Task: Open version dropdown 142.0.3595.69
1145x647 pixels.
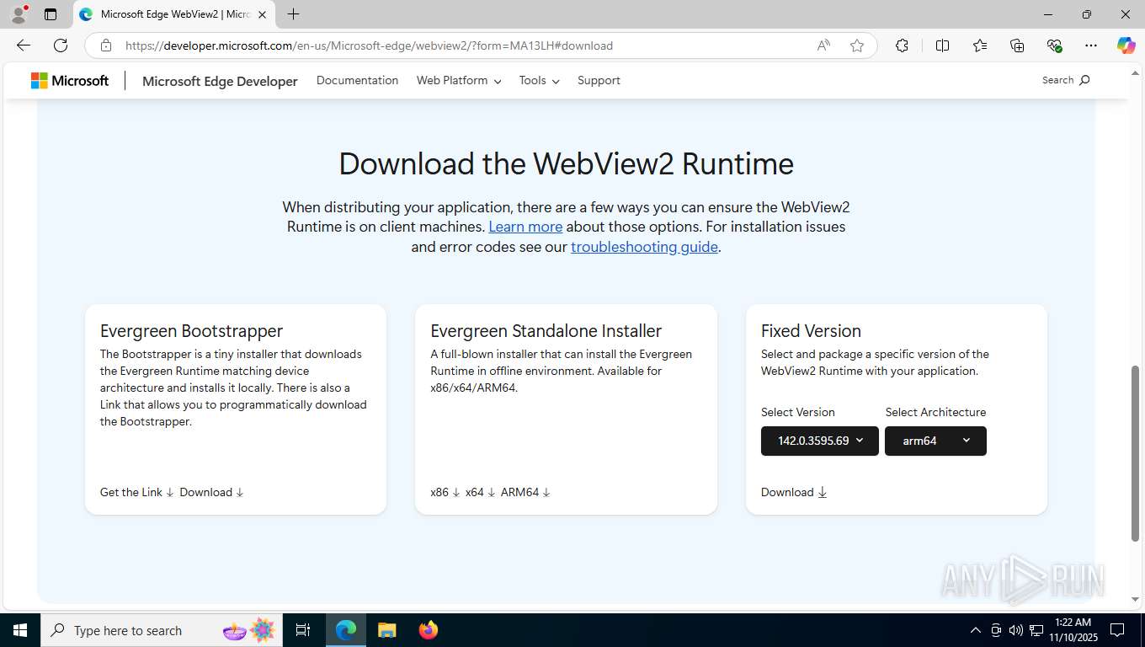Action: [820, 441]
